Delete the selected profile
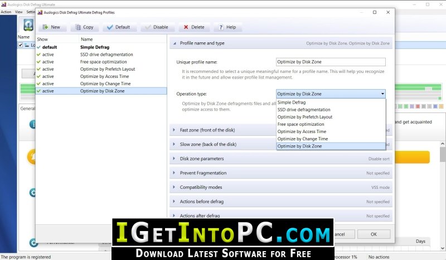 [x=194, y=27]
